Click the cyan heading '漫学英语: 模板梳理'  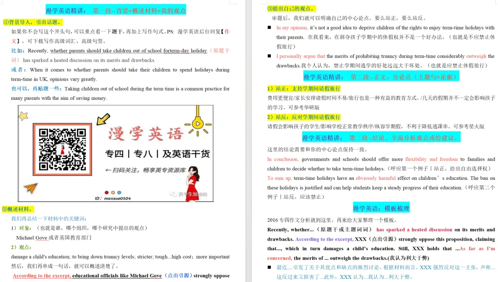[381, 208]
